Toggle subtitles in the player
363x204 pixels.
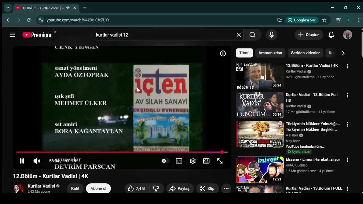(179, 161)
